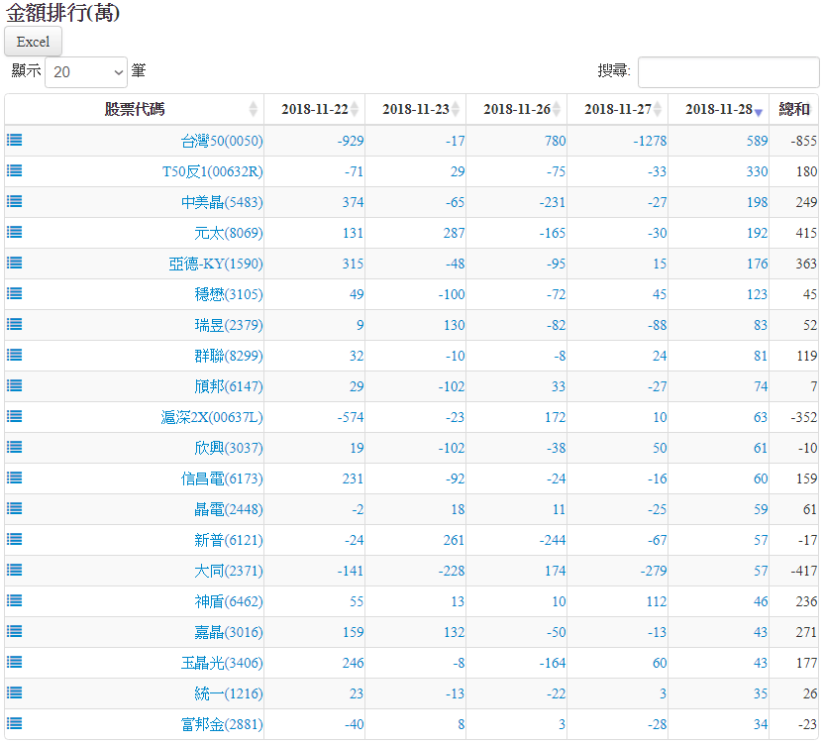
Task: Sort by 總和 column header
Action: 794,109
